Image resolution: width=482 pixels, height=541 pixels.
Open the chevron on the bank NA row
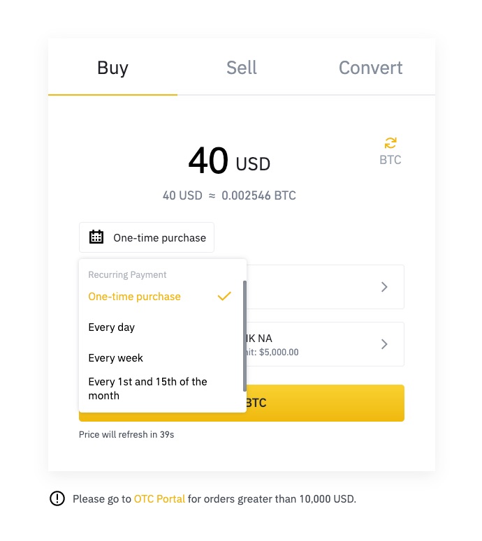point(384,344)
